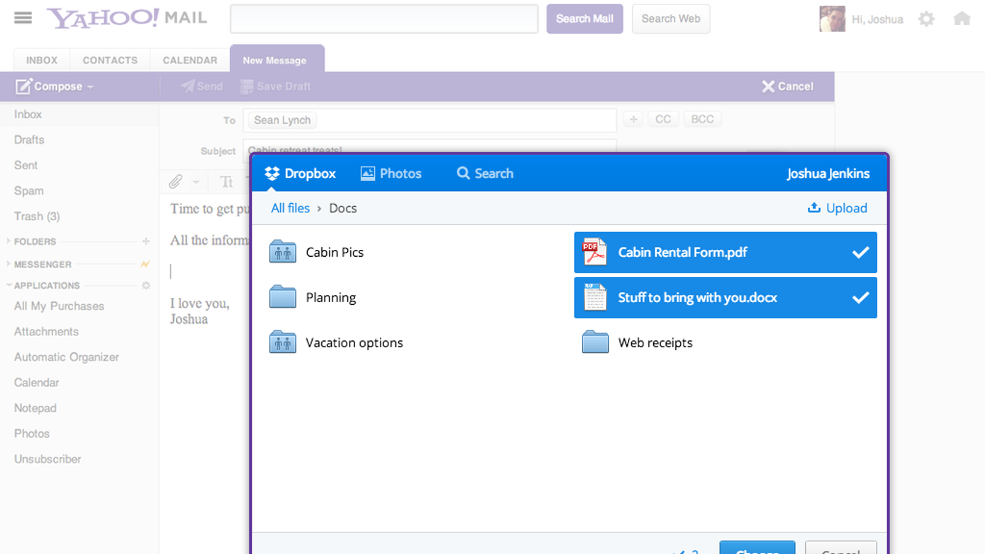
Task: Click the Web receipts folder icon
Action: point(595,342)
